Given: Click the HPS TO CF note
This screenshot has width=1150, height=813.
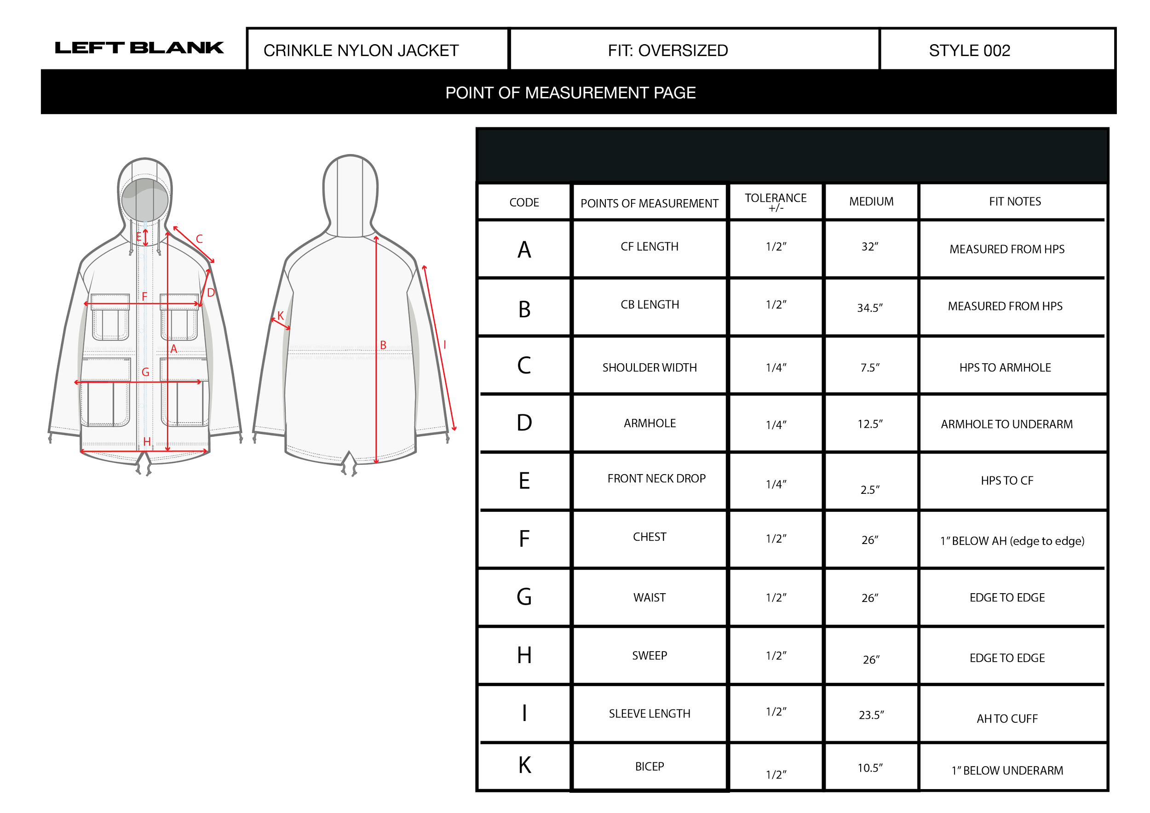Looking at the screenshot, I should point(1007,481).
